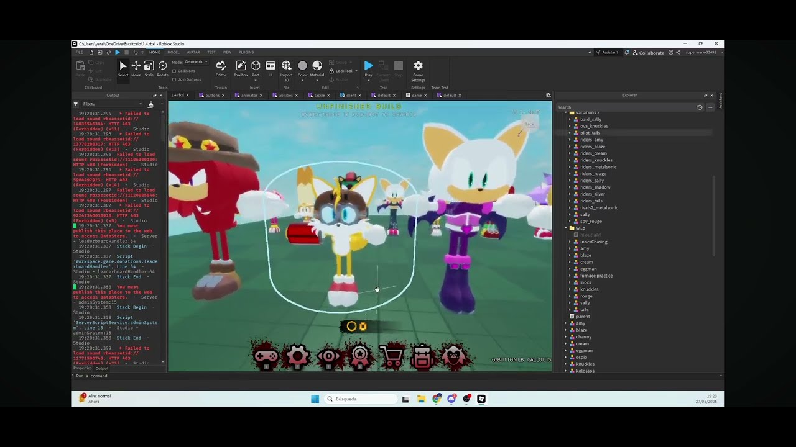Click the undo arrow in quick-access bar
The image size is (796, 447).
[x=135, y=52]
